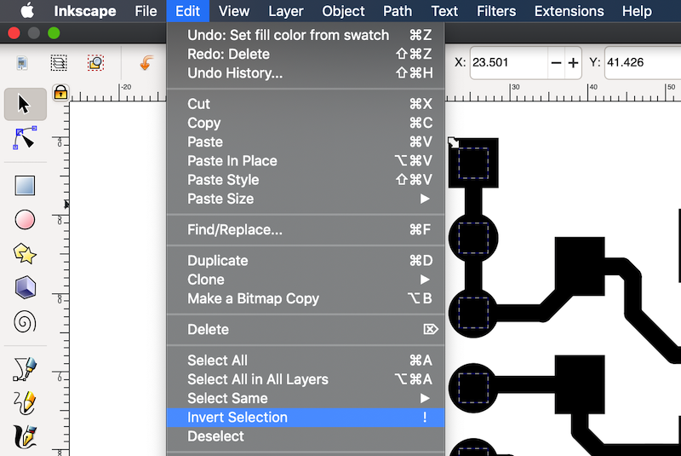The height and width of the screenshot is (456, 681).
Task: Click the X coordinate input field
Action: click(508, 63)
